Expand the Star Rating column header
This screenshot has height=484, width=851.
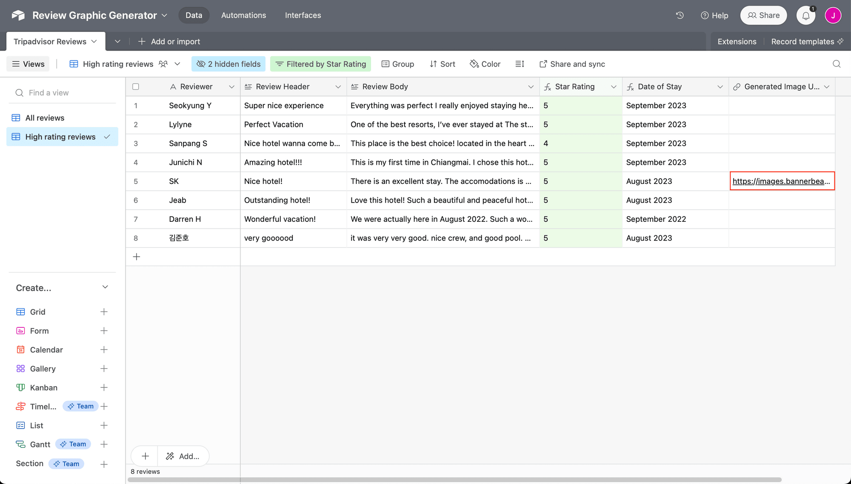[x=613, y=85]
